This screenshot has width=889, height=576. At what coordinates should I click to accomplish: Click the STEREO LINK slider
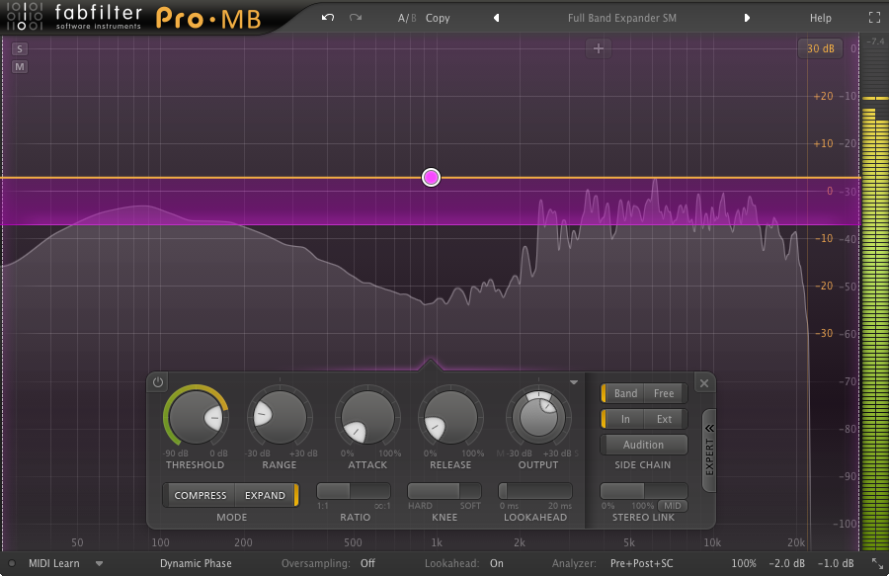click(644, 491)
